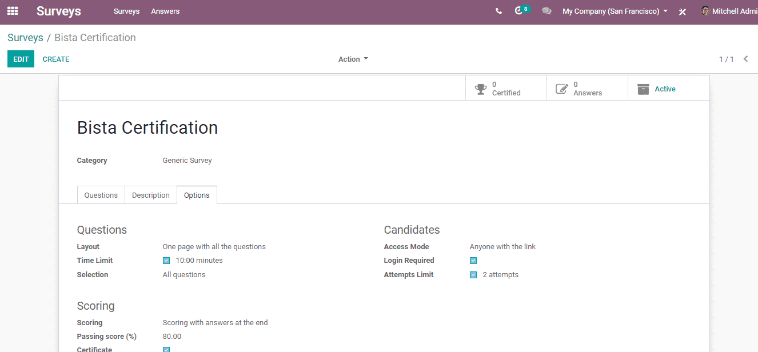The width and height of the screenshot is (758, 352).
Task: Expand the Action dropdown menu
Action: pyautogui.click(x=353, y=59)
